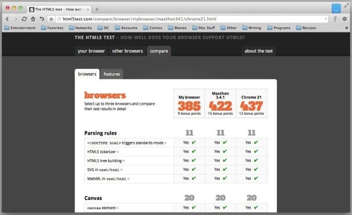
Task: Toggle fullscreen arrows icon at window corner
Action: pyautogui.click(x=347, y=6)
